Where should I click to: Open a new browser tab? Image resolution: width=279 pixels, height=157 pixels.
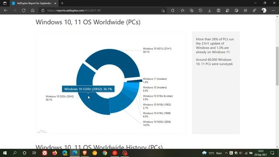click(x=62, y=3)
